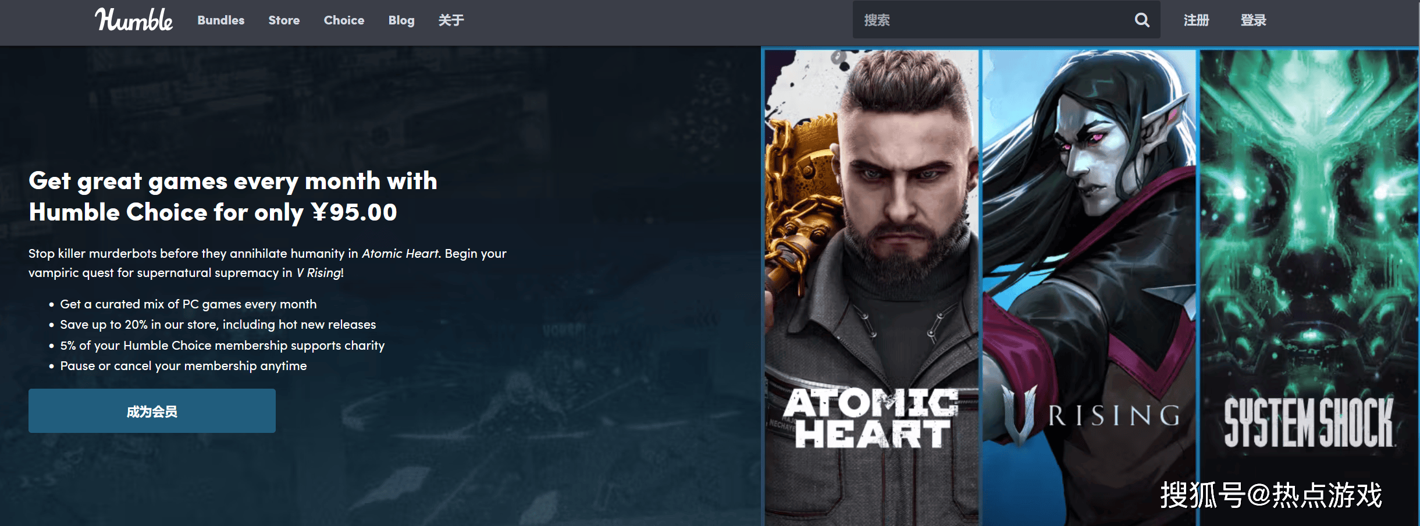Click the 注册 sign-up link
The height and width of the screenshot is (526, 1420).
pyautogui.click(x=1196, y=20)
